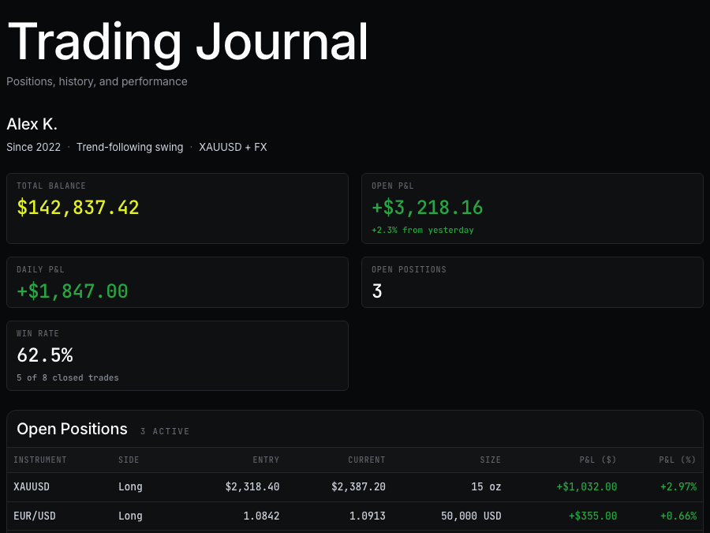Click the WIN RATE card label
This screenshot has width=710, height=533.
click(x=38, y=333)
